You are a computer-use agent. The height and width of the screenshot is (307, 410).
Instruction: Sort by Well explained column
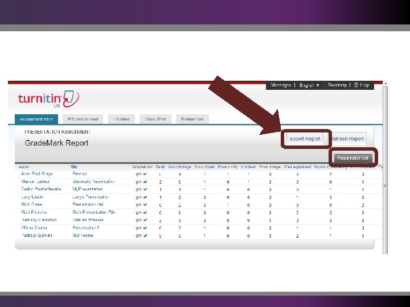[x=297, y=167]
